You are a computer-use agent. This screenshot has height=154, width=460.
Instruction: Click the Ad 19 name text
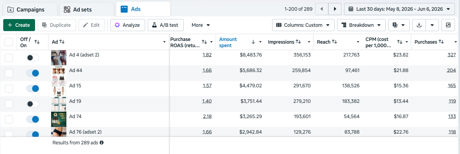(x=75, y=101)
